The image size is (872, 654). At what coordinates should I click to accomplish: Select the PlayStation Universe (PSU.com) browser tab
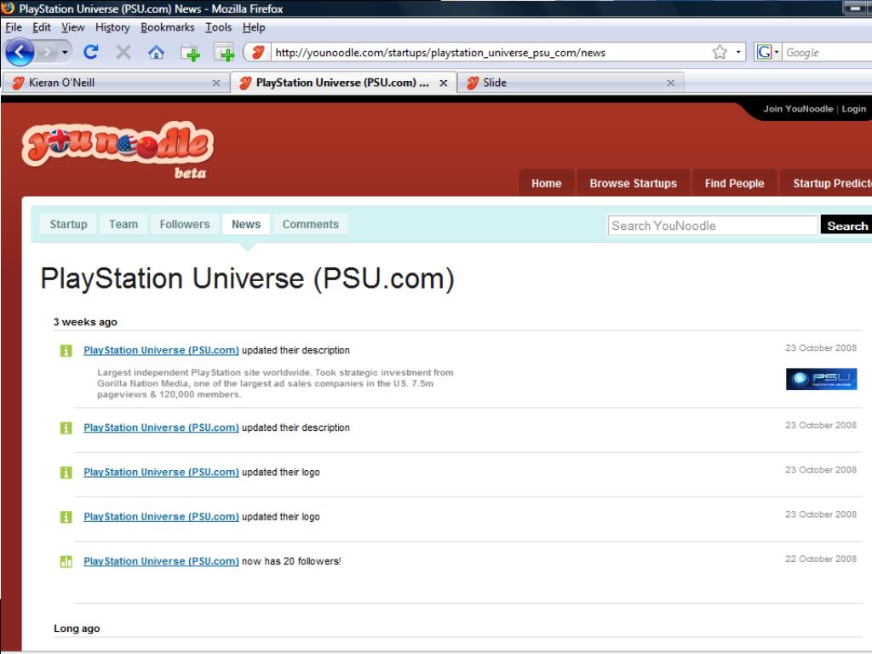click(x=343, y=83)
